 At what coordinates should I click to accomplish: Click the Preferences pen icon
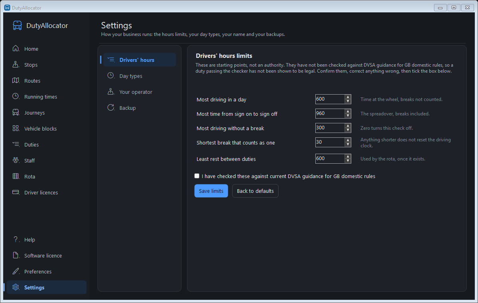pos(16,271)
